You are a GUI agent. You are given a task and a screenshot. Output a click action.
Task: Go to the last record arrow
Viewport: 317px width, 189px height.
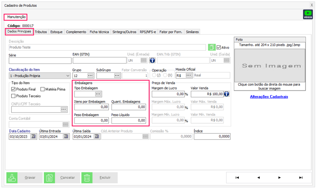click(x=301, y=178)
